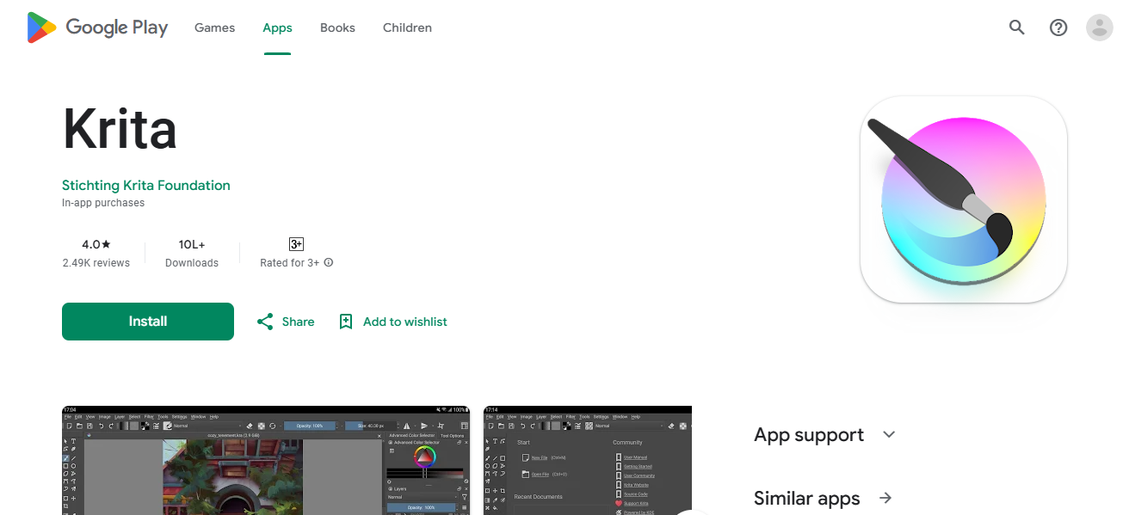Open the Books tab
Screen dimensions: 1129x515
[x=337, y=28]
